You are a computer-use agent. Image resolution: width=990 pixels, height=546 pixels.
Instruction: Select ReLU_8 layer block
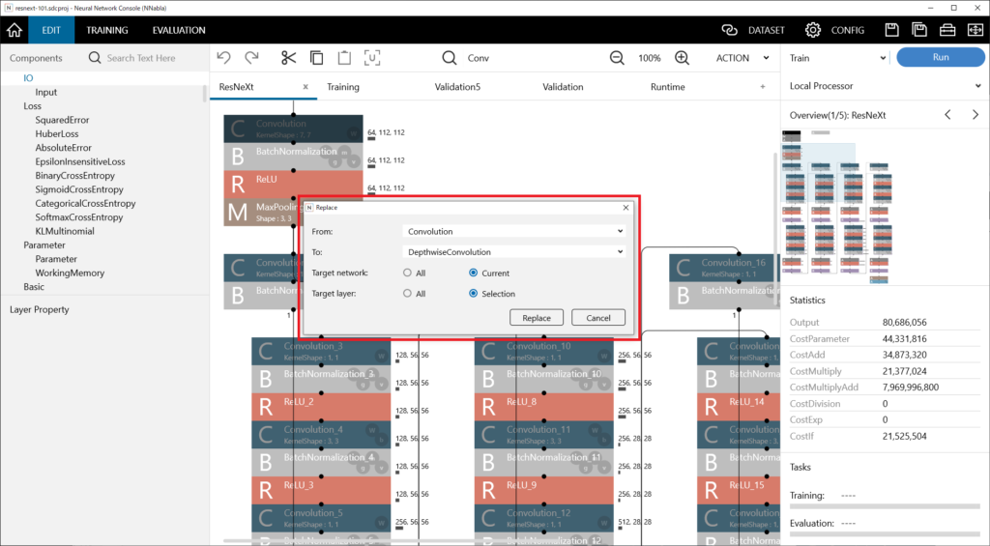(543, 407)
